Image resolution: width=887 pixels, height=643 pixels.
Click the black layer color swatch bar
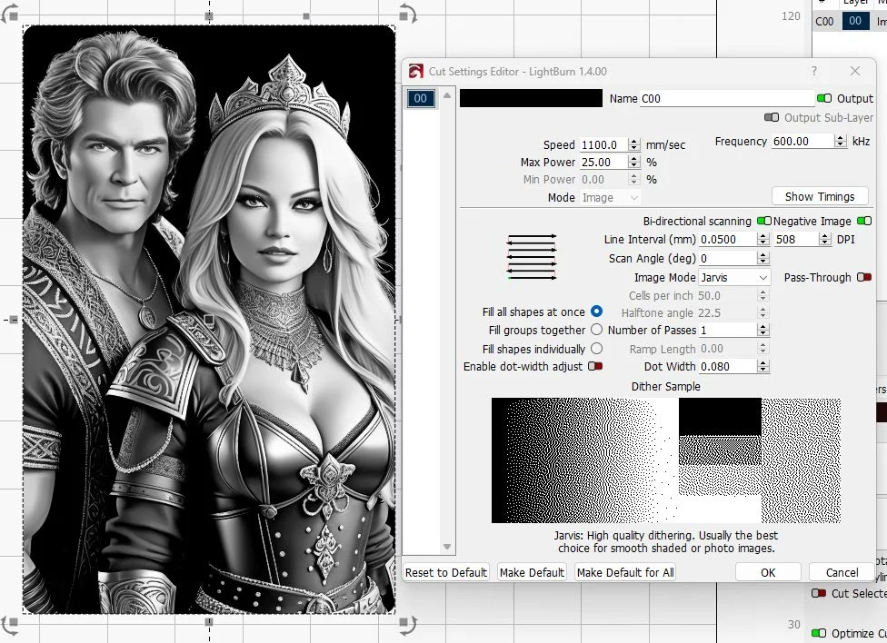tap(531, 98)
